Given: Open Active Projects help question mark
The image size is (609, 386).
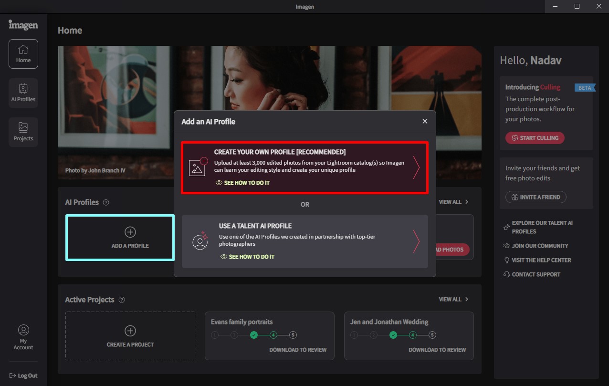Looking at the screenshot, I should point(122,300).
